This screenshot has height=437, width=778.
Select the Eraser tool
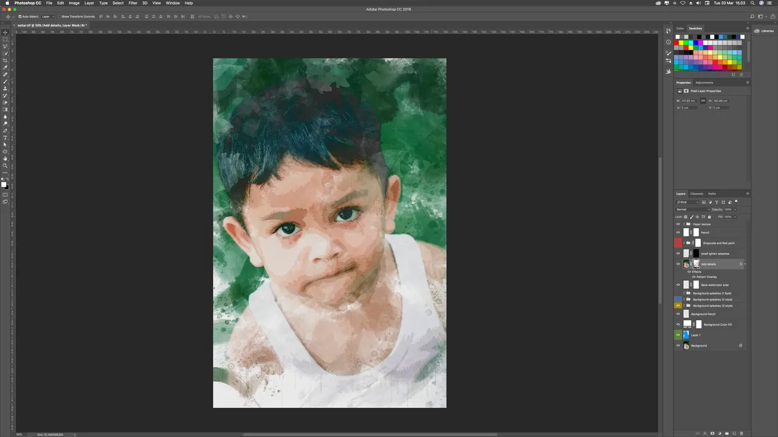pyautogui.click(x=5, y=103)
